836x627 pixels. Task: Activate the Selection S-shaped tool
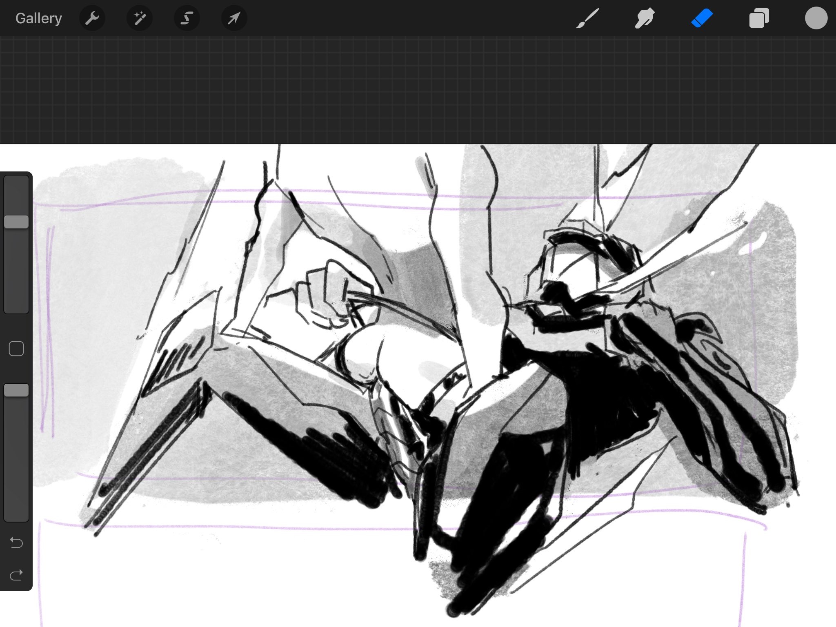(187, 18)
